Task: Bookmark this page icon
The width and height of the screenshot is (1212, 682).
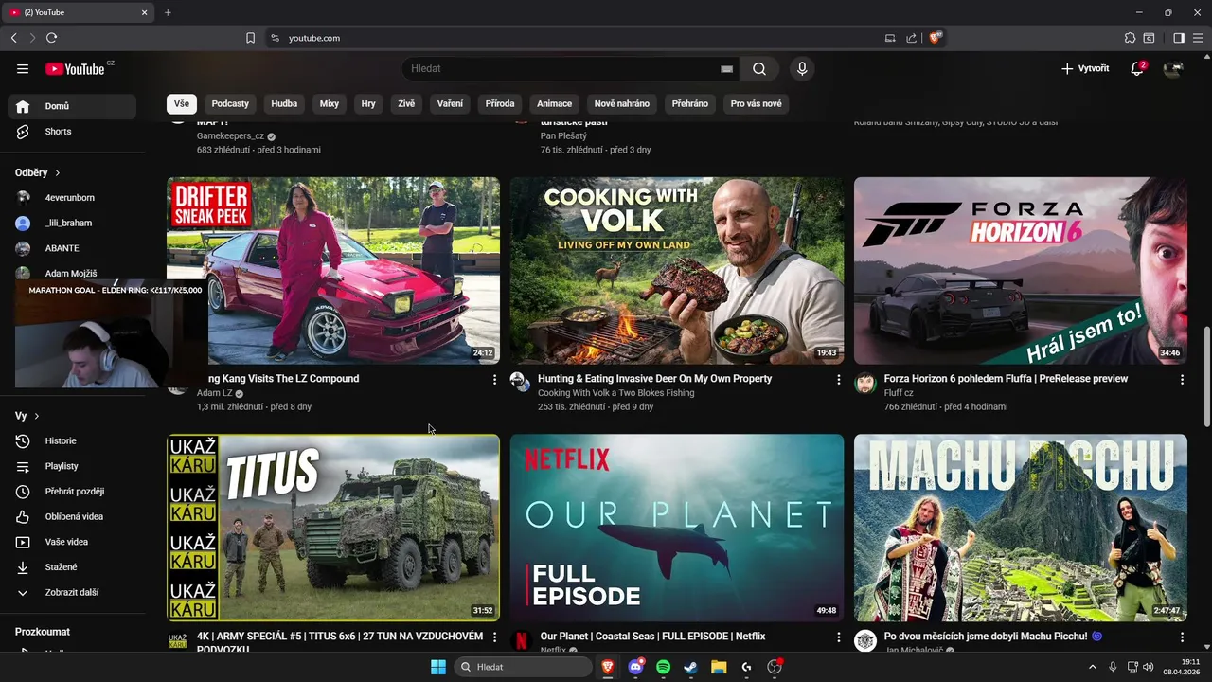Action: click(x=250, y=38)
